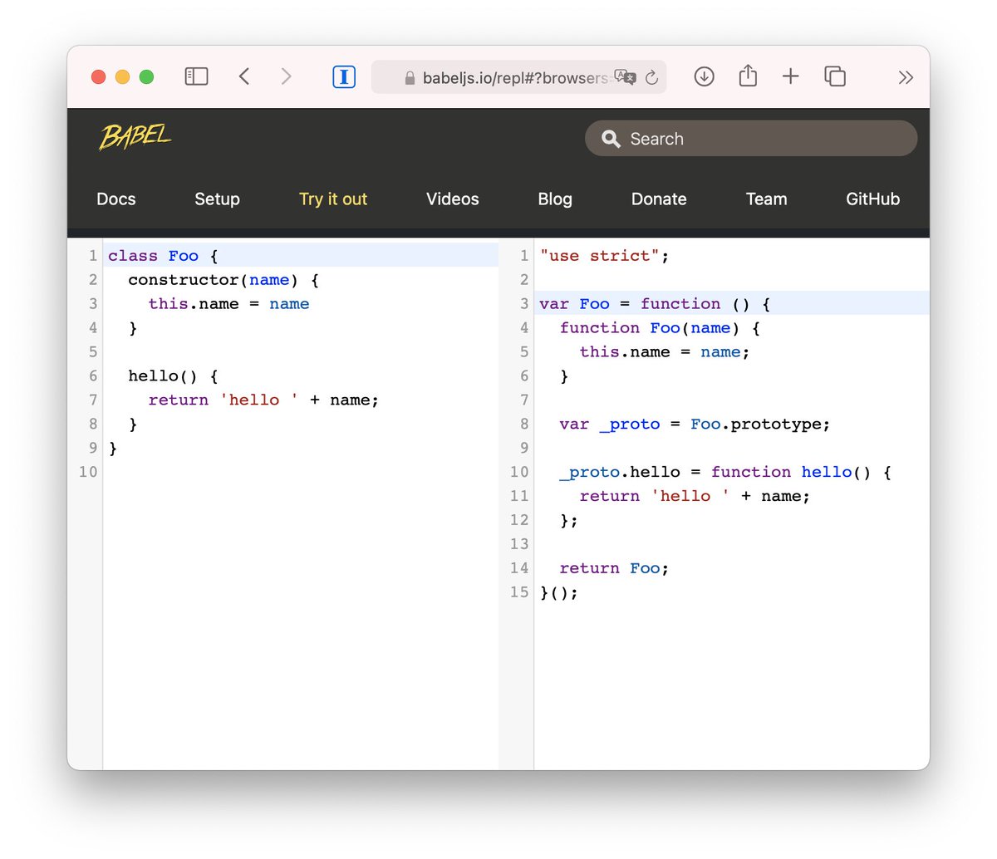Go back using the back arrow

244,76
